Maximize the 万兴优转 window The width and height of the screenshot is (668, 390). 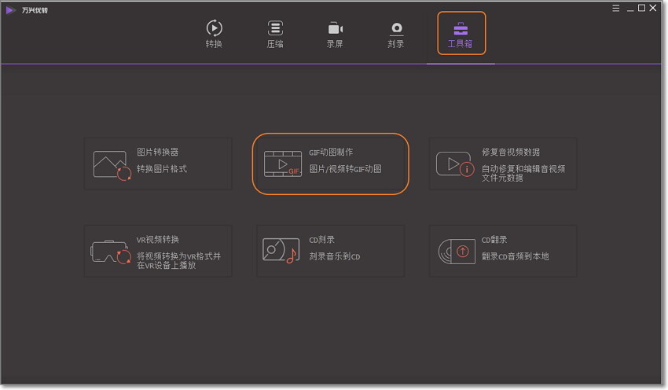click(x=641, y=8)
